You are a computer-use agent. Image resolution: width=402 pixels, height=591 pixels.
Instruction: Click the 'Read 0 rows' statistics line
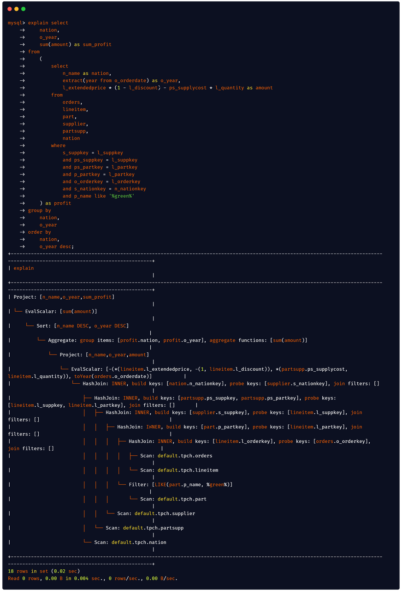coord(92,578)
